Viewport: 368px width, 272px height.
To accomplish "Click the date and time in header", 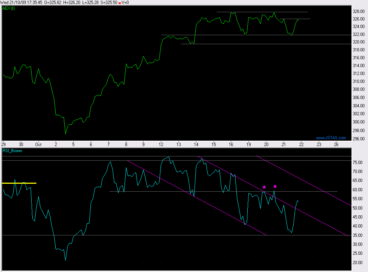I will coord(22,3).
